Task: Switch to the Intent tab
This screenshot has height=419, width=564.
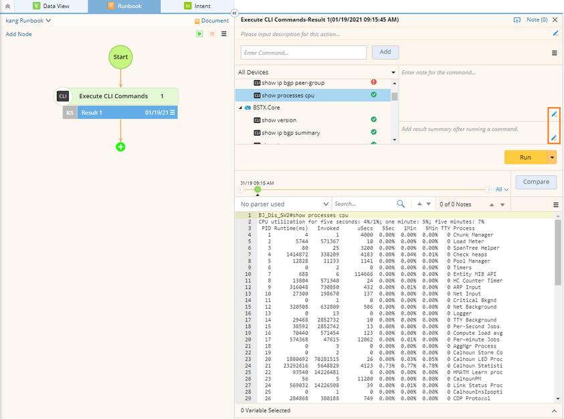Action: click(197, 6)
